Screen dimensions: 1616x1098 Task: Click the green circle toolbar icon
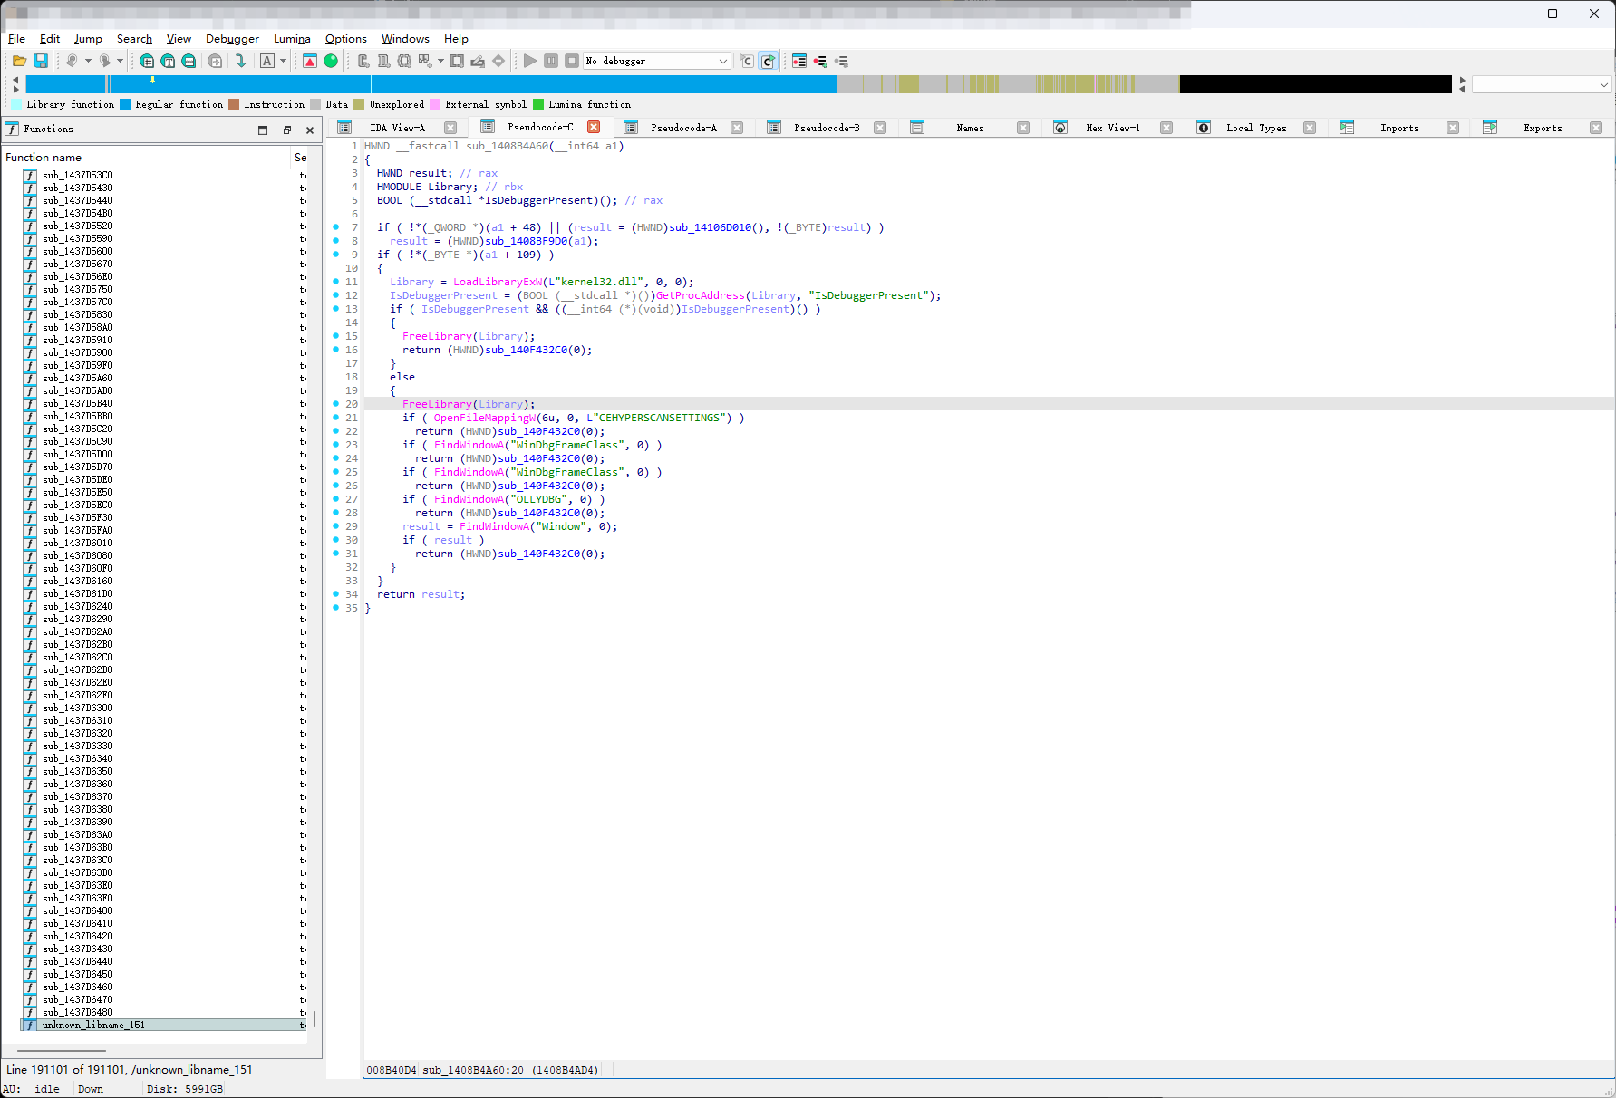click(331, 61)
